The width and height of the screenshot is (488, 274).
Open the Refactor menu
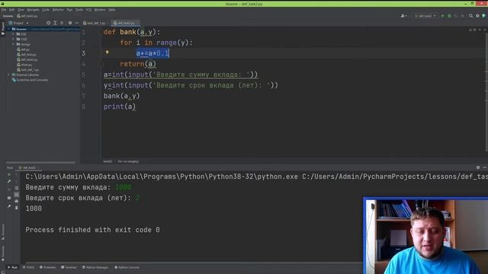(58, 10)
